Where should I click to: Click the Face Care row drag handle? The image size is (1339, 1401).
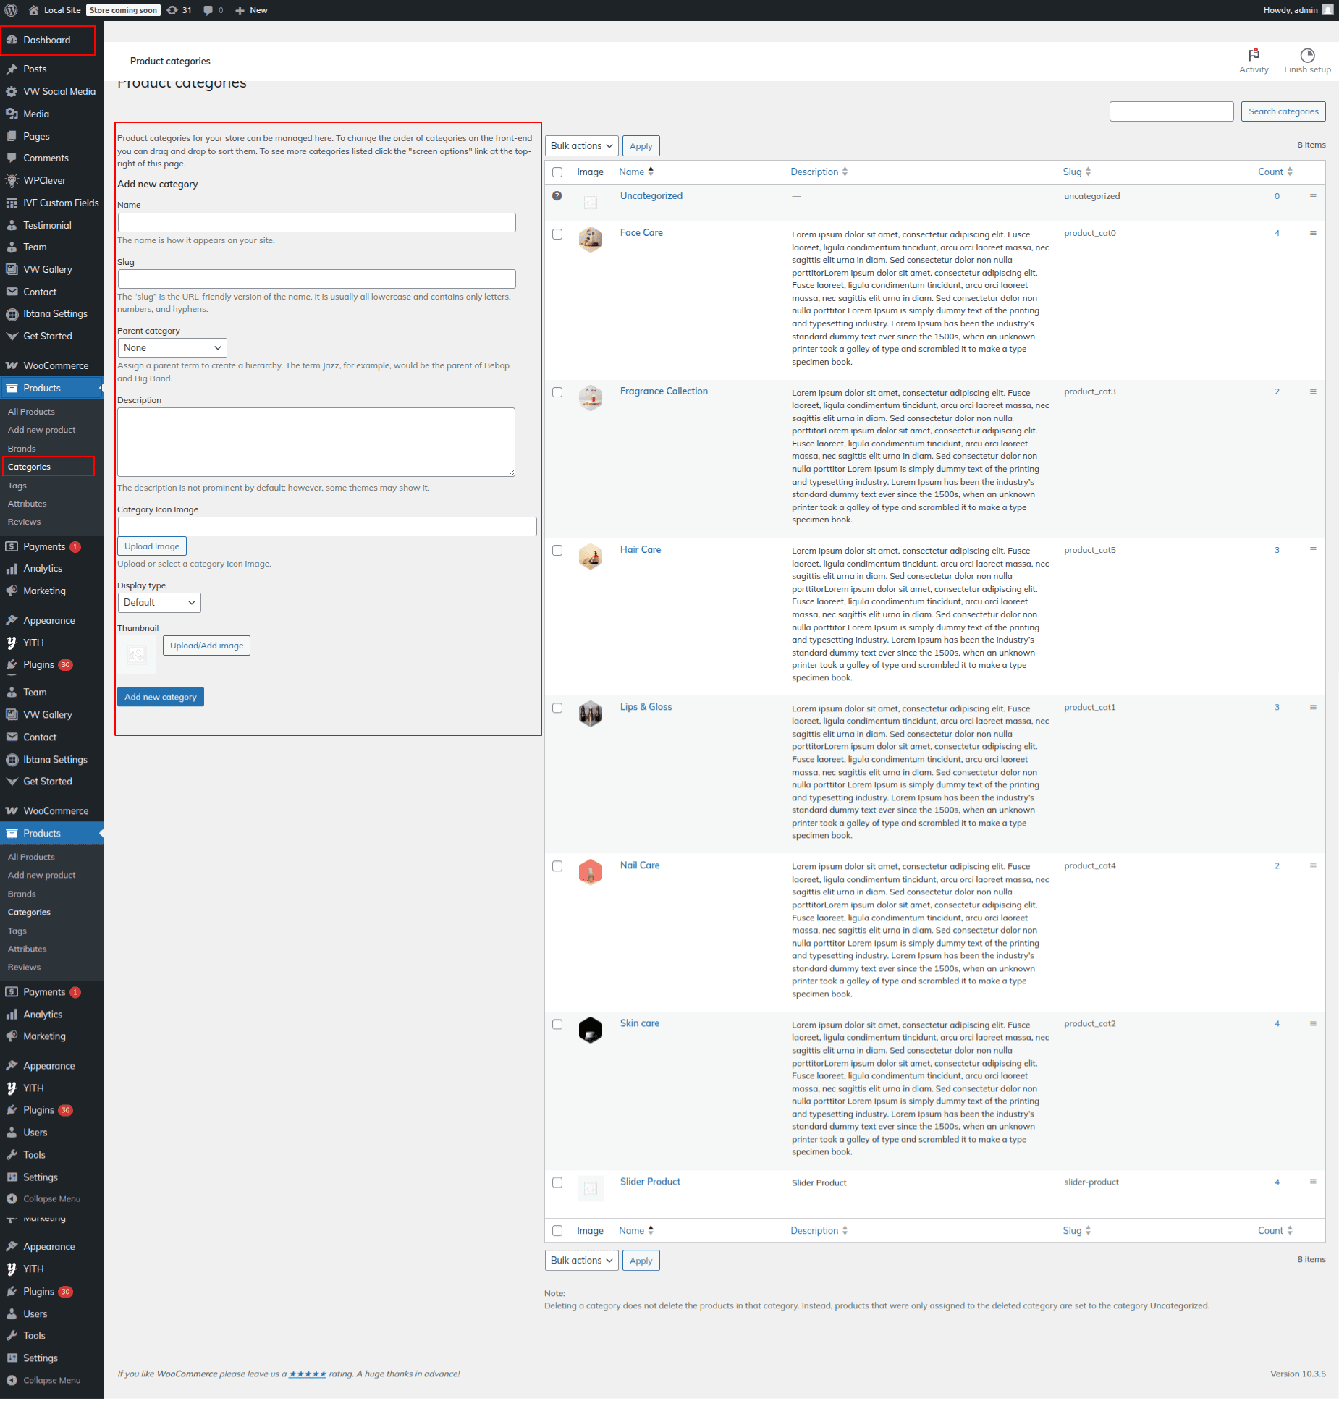click(x=1313, y=233)
